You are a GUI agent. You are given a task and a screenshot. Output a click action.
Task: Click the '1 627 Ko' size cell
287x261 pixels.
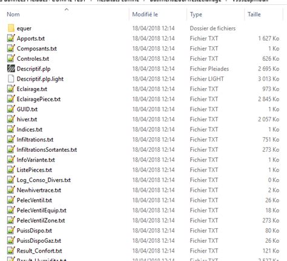(x=269, y=38)
